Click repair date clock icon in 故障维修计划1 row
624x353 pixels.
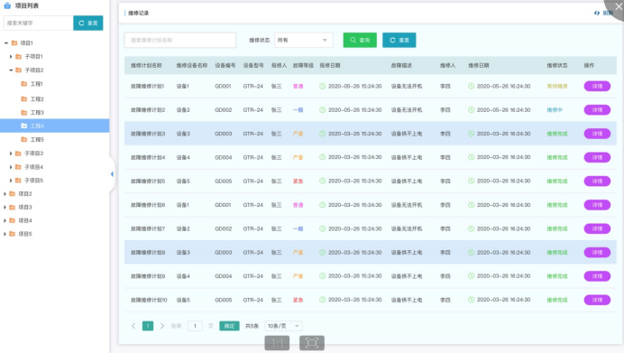click(x=472, y=86)
